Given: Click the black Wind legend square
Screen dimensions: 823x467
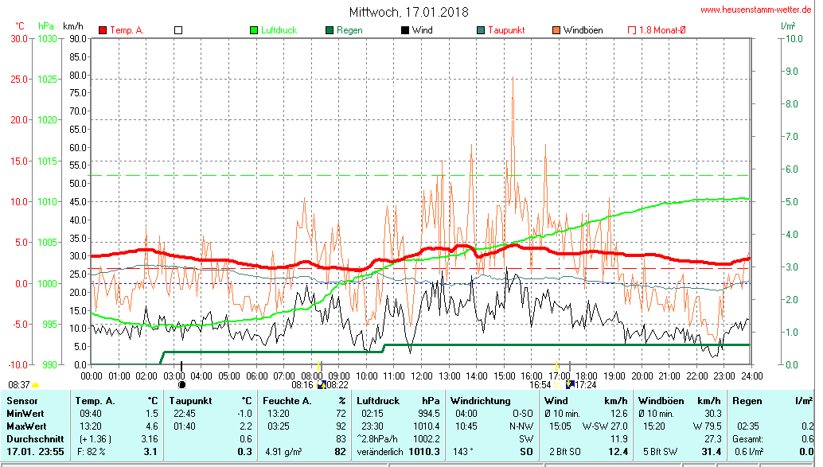Looking at the screenshot, I should click(405, 30).
